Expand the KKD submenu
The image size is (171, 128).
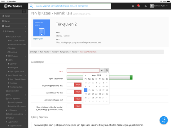[16, 95]
